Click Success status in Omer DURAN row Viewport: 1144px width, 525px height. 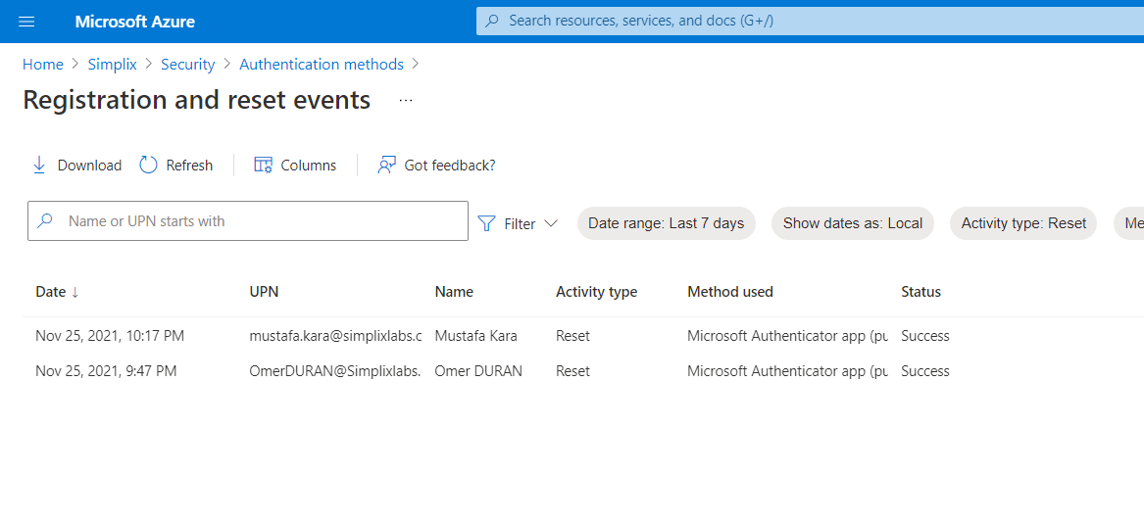click(x=925, y=371)
